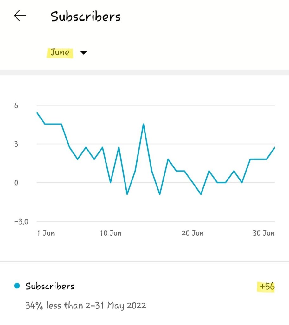The height and width of the screenshot is (325, 289).
Task: Select the Subscribers legend label
Action: click(50, 286)
